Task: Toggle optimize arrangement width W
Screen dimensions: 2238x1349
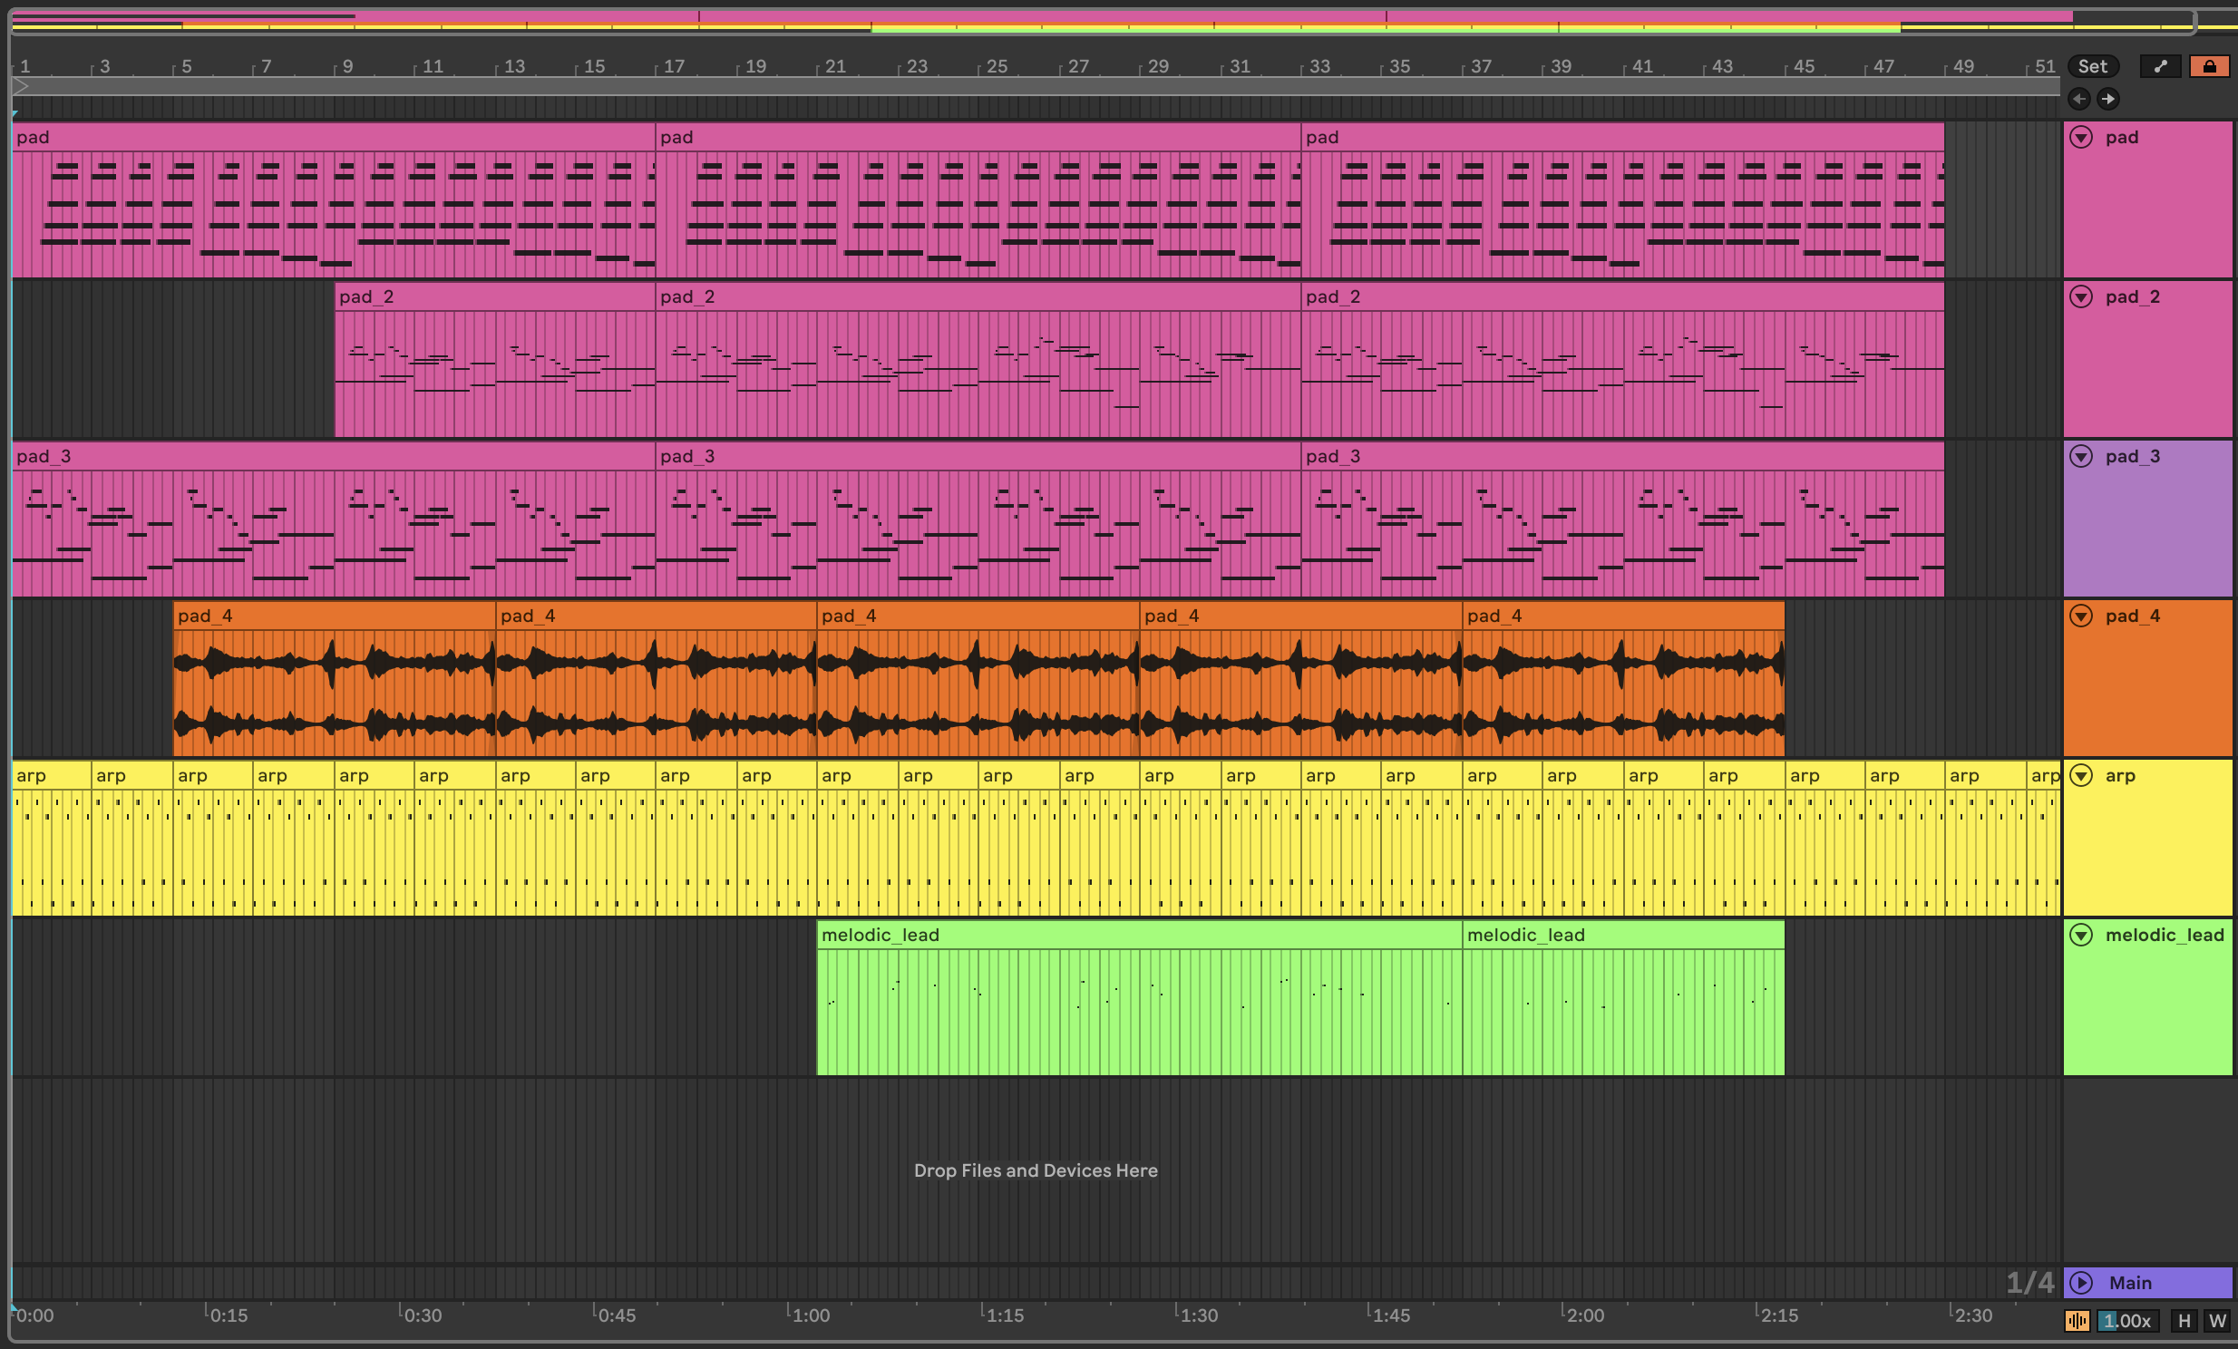Action: click(2217, 1321)
